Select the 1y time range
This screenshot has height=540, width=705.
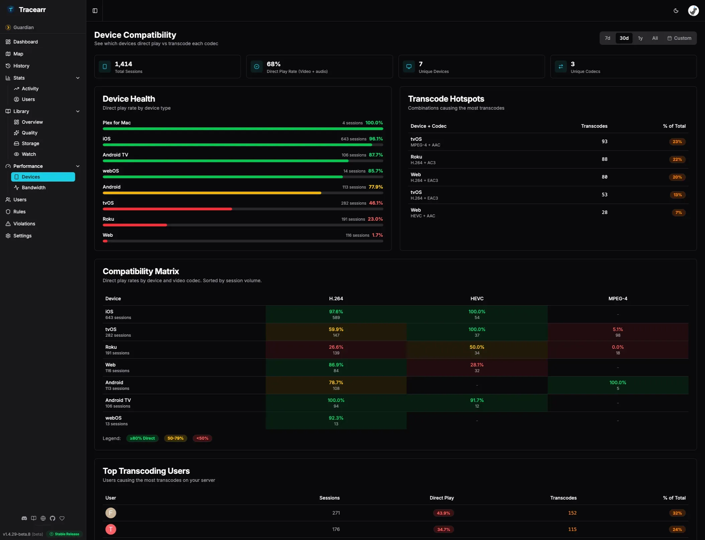pyautogui.click(x=640, y=38)
